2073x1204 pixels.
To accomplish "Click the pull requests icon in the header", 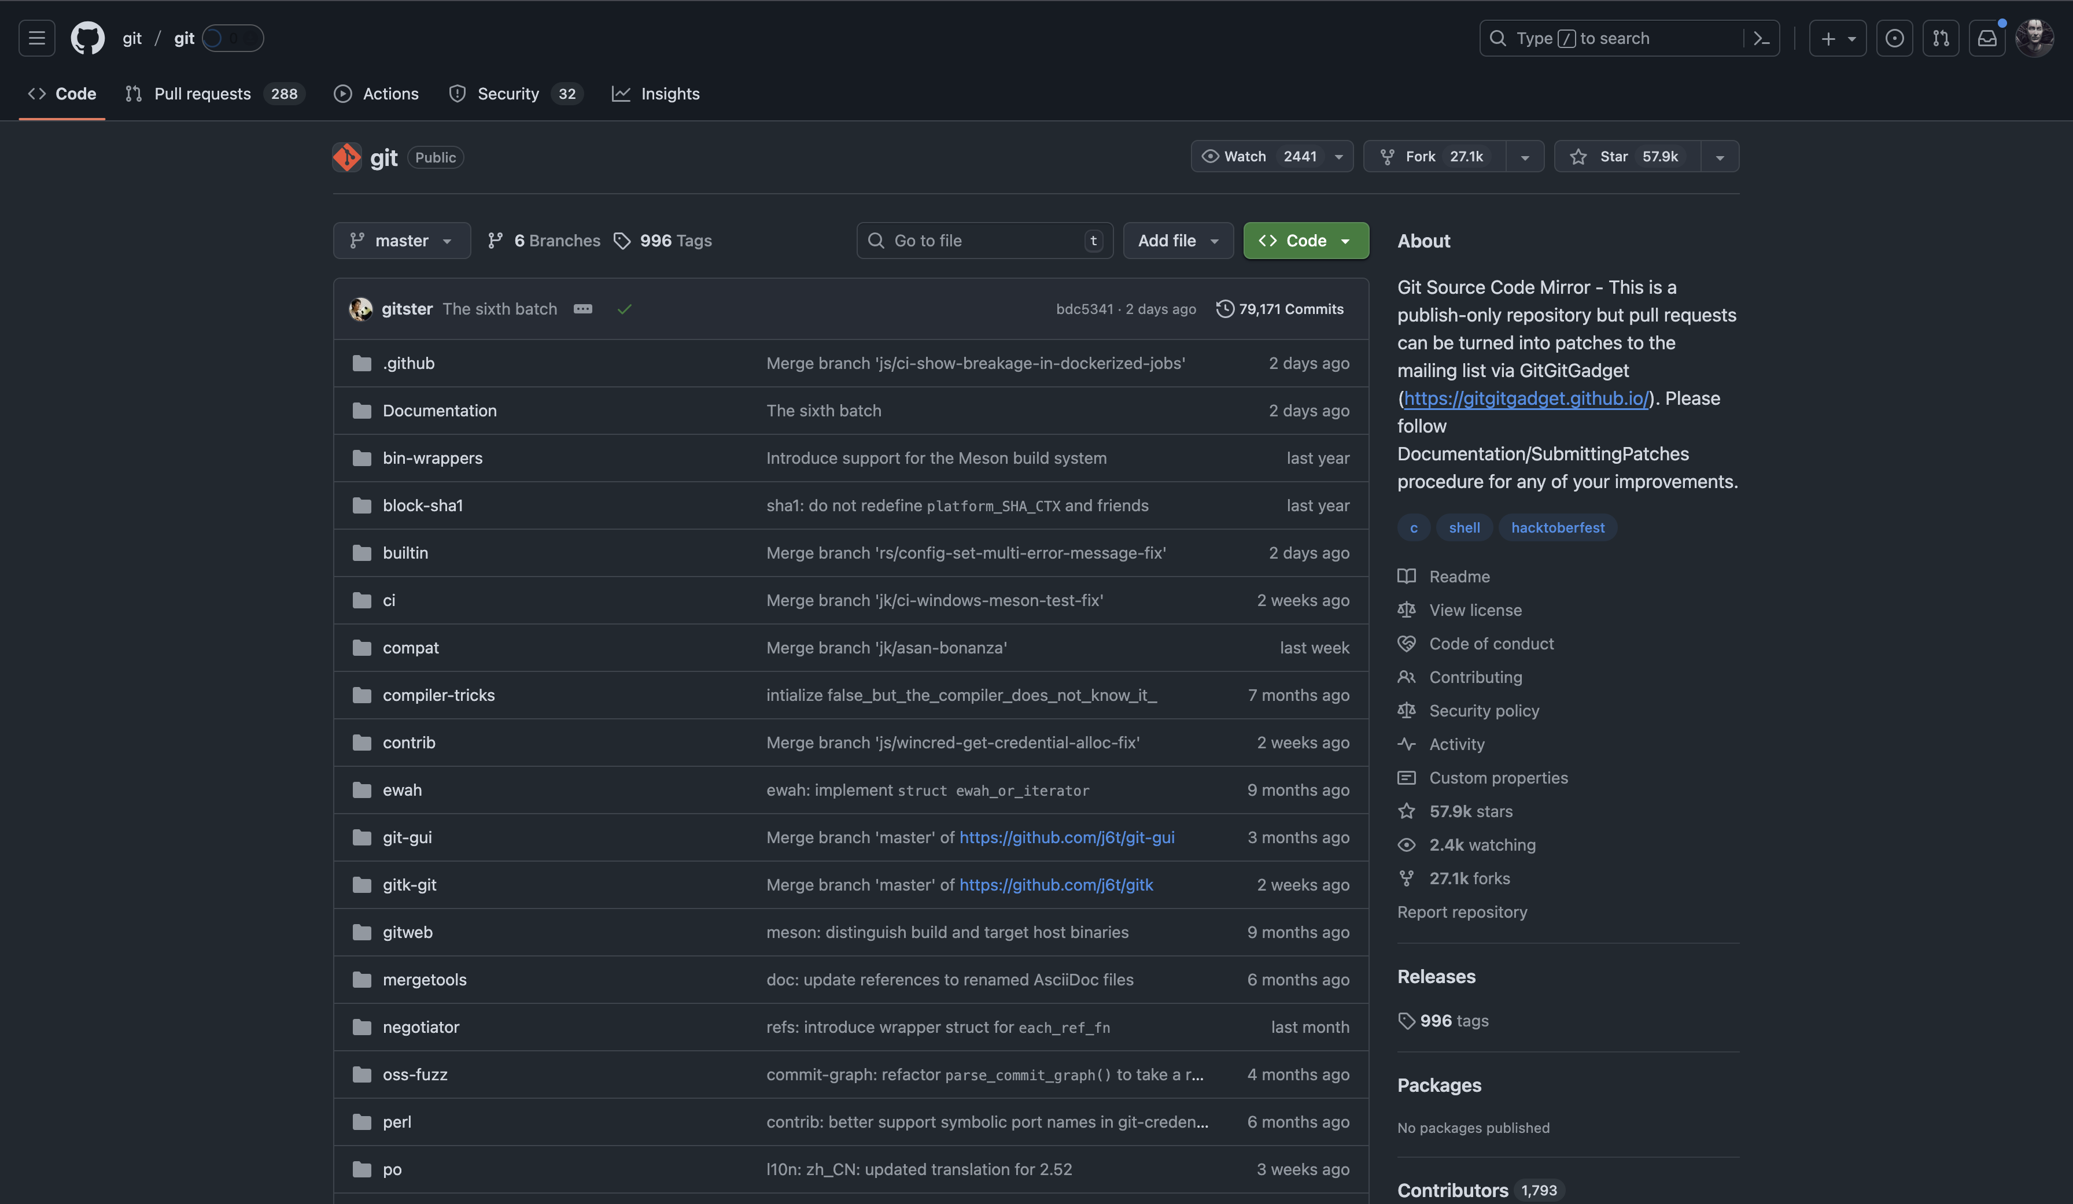I will 1941,38.
